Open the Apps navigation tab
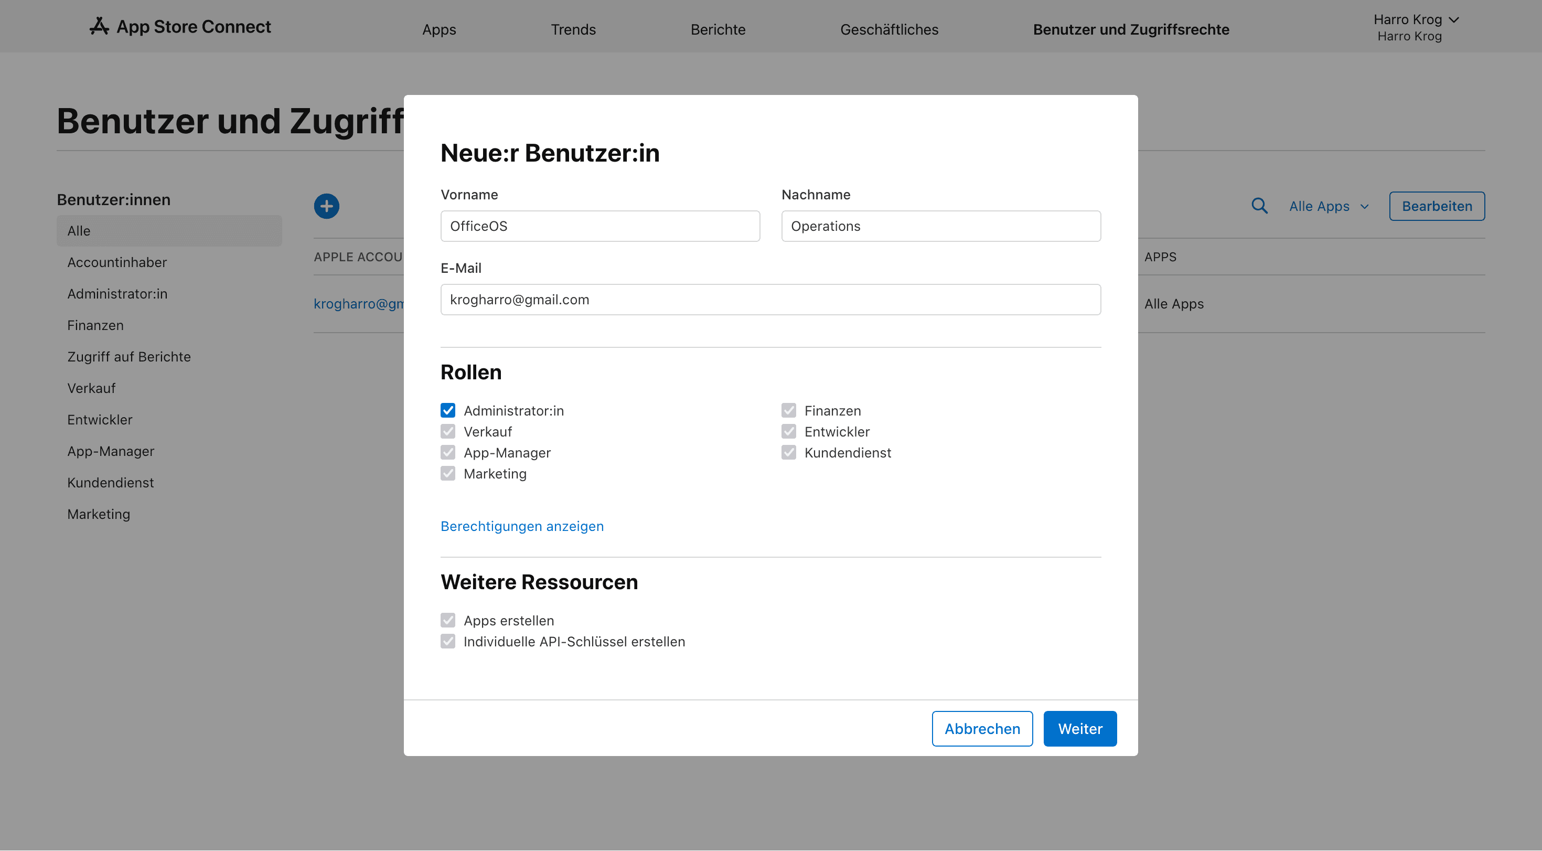 click(439, 29)
